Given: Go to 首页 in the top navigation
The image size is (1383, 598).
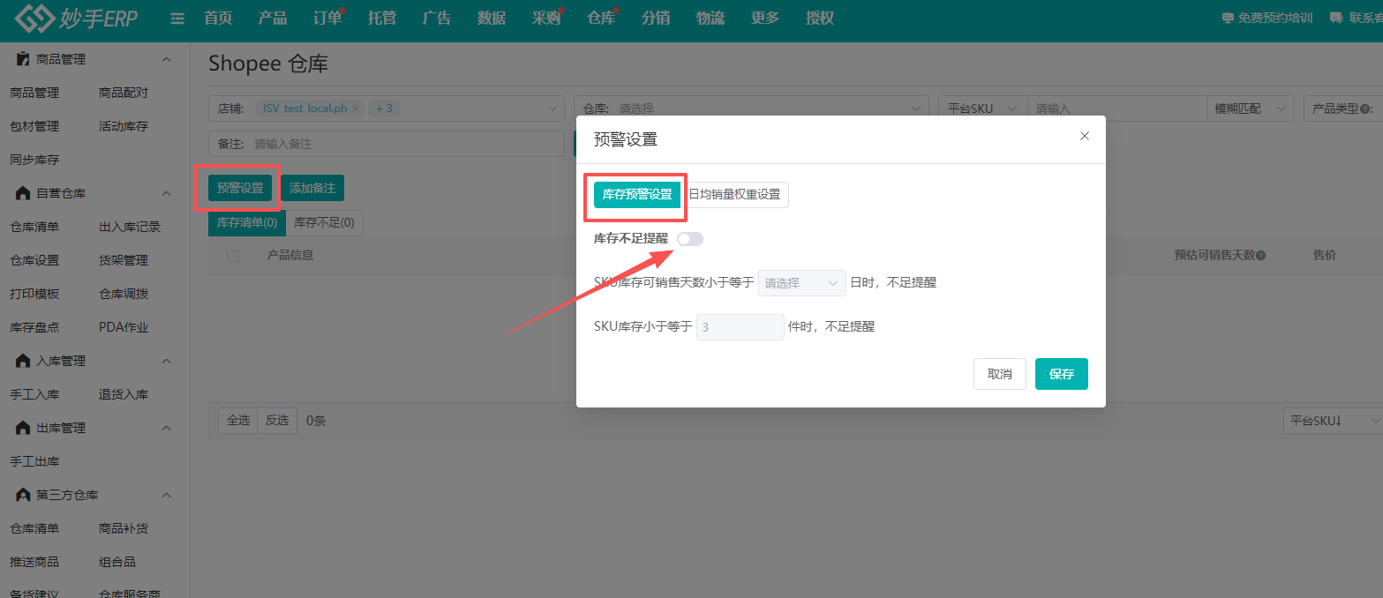Looking at the screenshot, I should pyautogui.click(x=217, y=19).
